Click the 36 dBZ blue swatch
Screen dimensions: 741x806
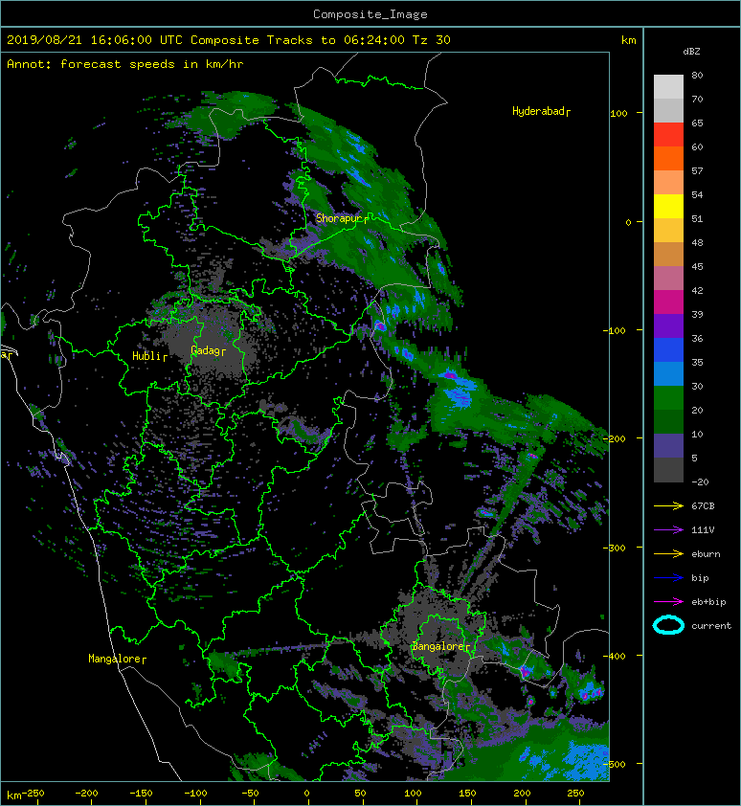coord(668,349)
